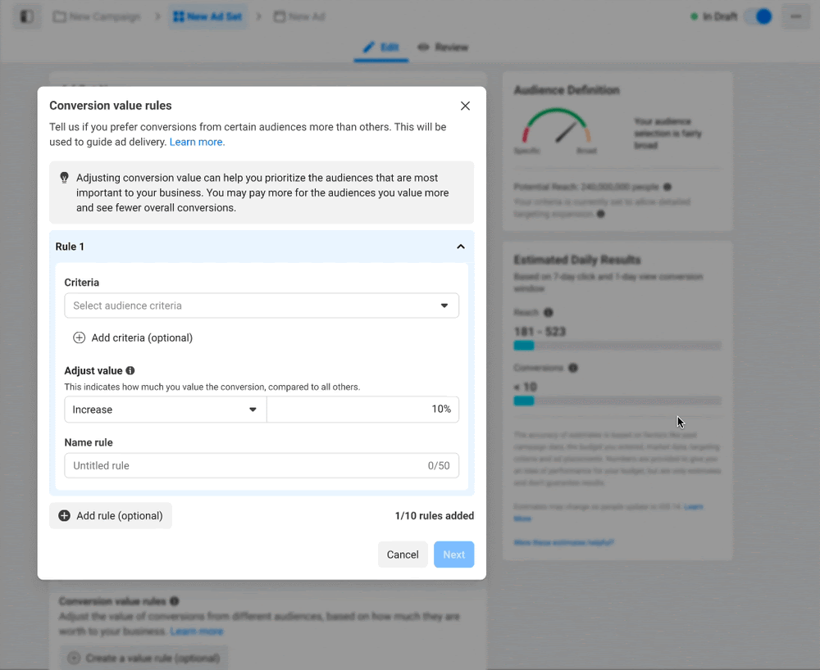Switch to the Review tab

pos(443,47)
